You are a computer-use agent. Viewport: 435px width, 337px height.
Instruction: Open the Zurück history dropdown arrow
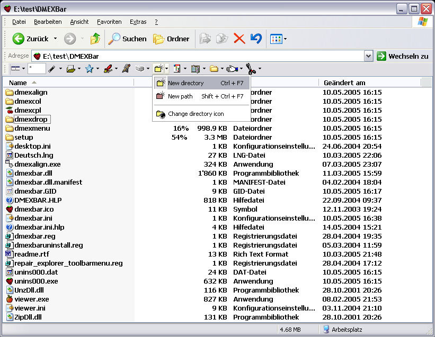tap(55, 39)
